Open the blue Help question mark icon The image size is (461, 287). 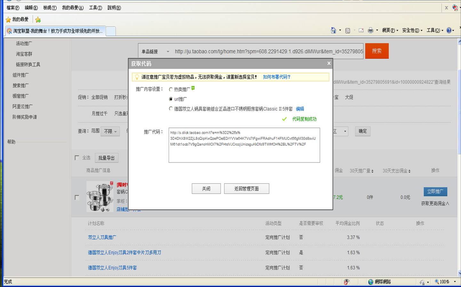pyautogui.click(x=449, y=30)
